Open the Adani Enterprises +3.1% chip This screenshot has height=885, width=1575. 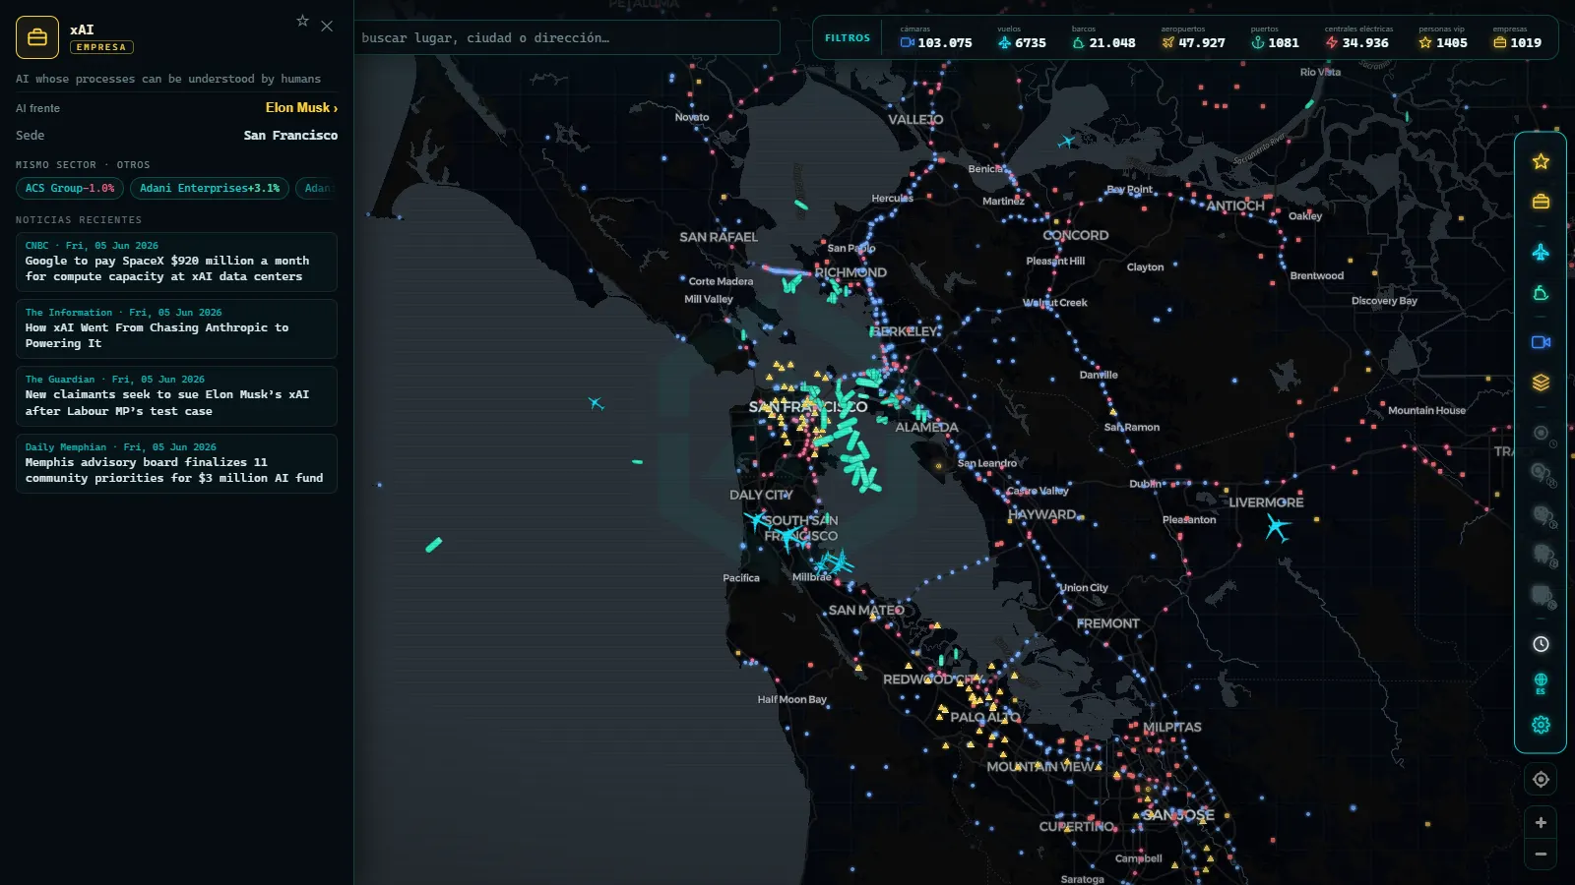[210, 188]
